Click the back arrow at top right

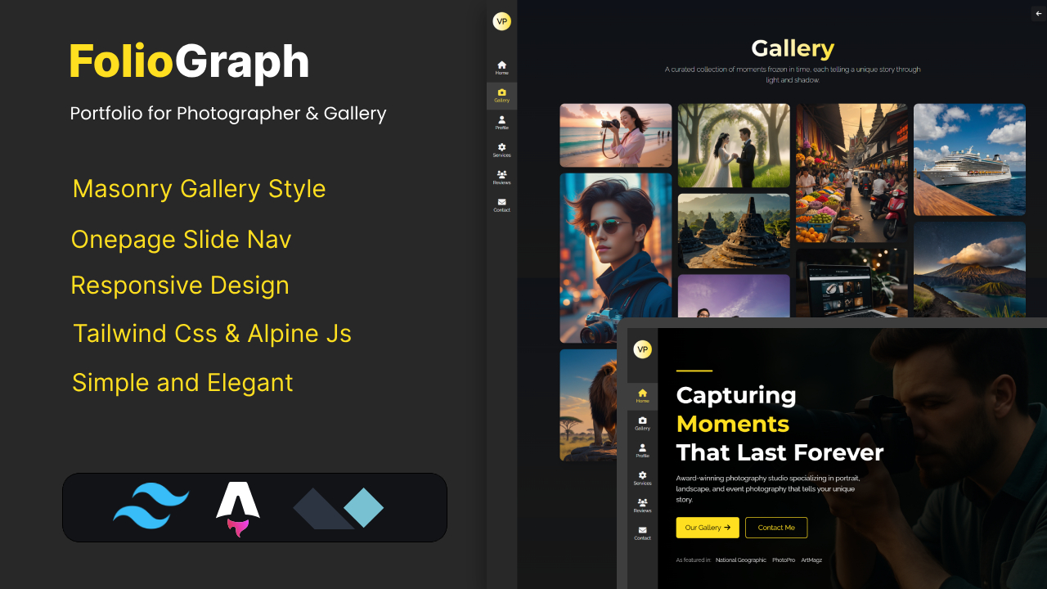pos(1039,13)
